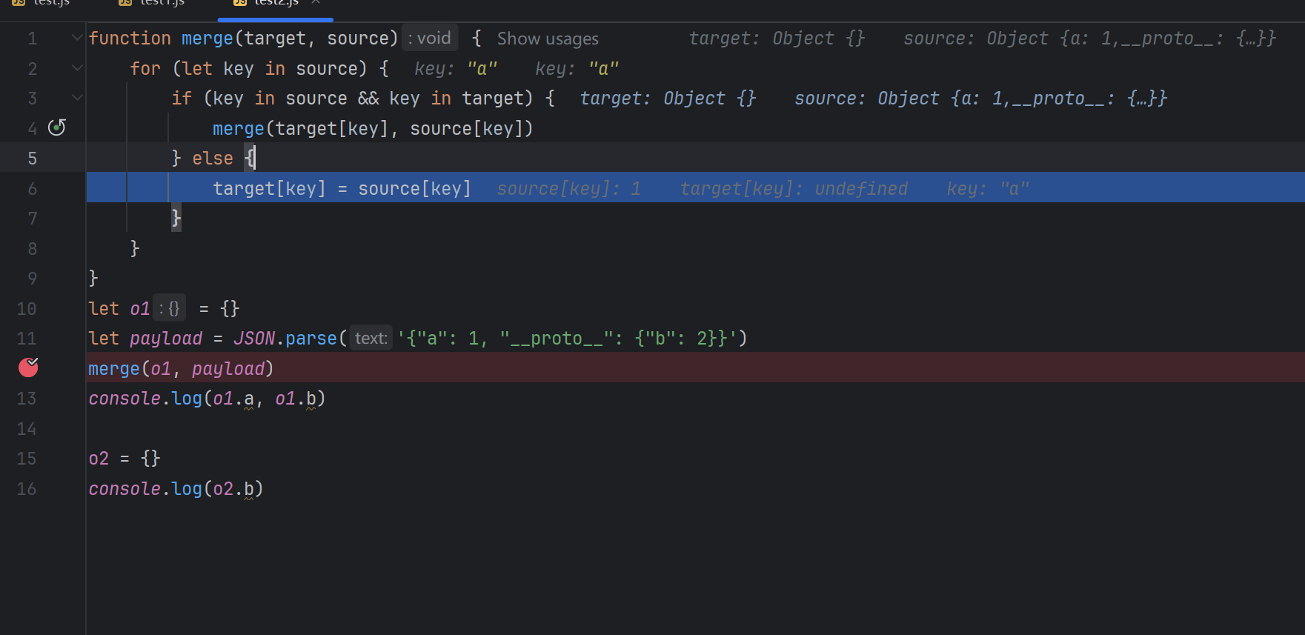This screenshot has height=635, width=1305.
Task: Click the recursive call gutter icon on line 4
Action: click(57, 127)
